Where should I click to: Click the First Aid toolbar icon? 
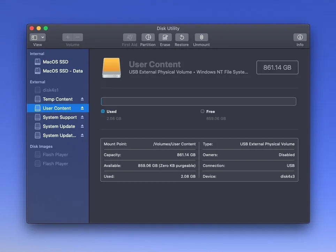(129, 37)
